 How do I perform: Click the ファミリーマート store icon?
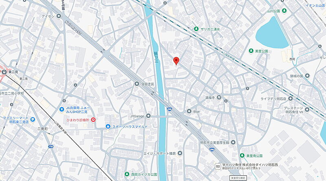tap(33, 119)
